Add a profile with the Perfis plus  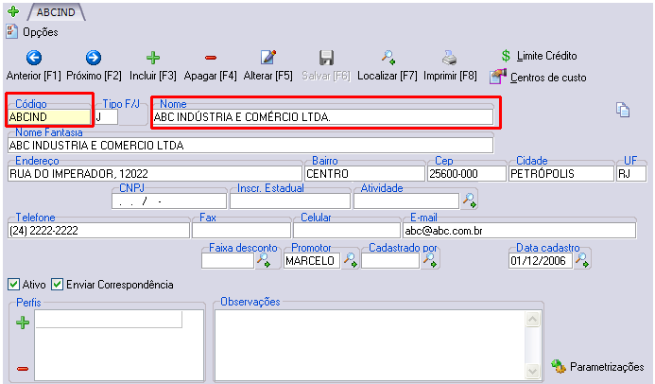(23, 323)
